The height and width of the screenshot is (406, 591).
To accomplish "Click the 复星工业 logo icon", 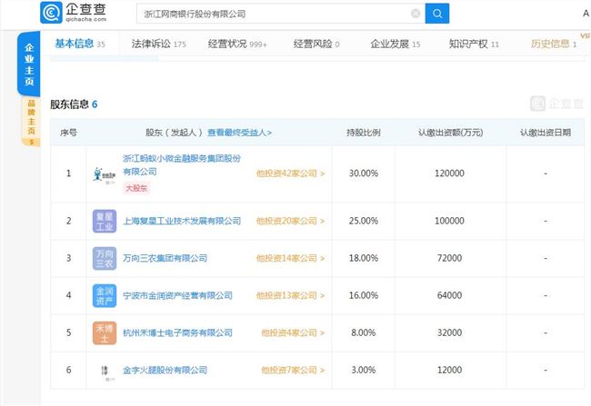I will pyautogui.click(x=105, y=221).
